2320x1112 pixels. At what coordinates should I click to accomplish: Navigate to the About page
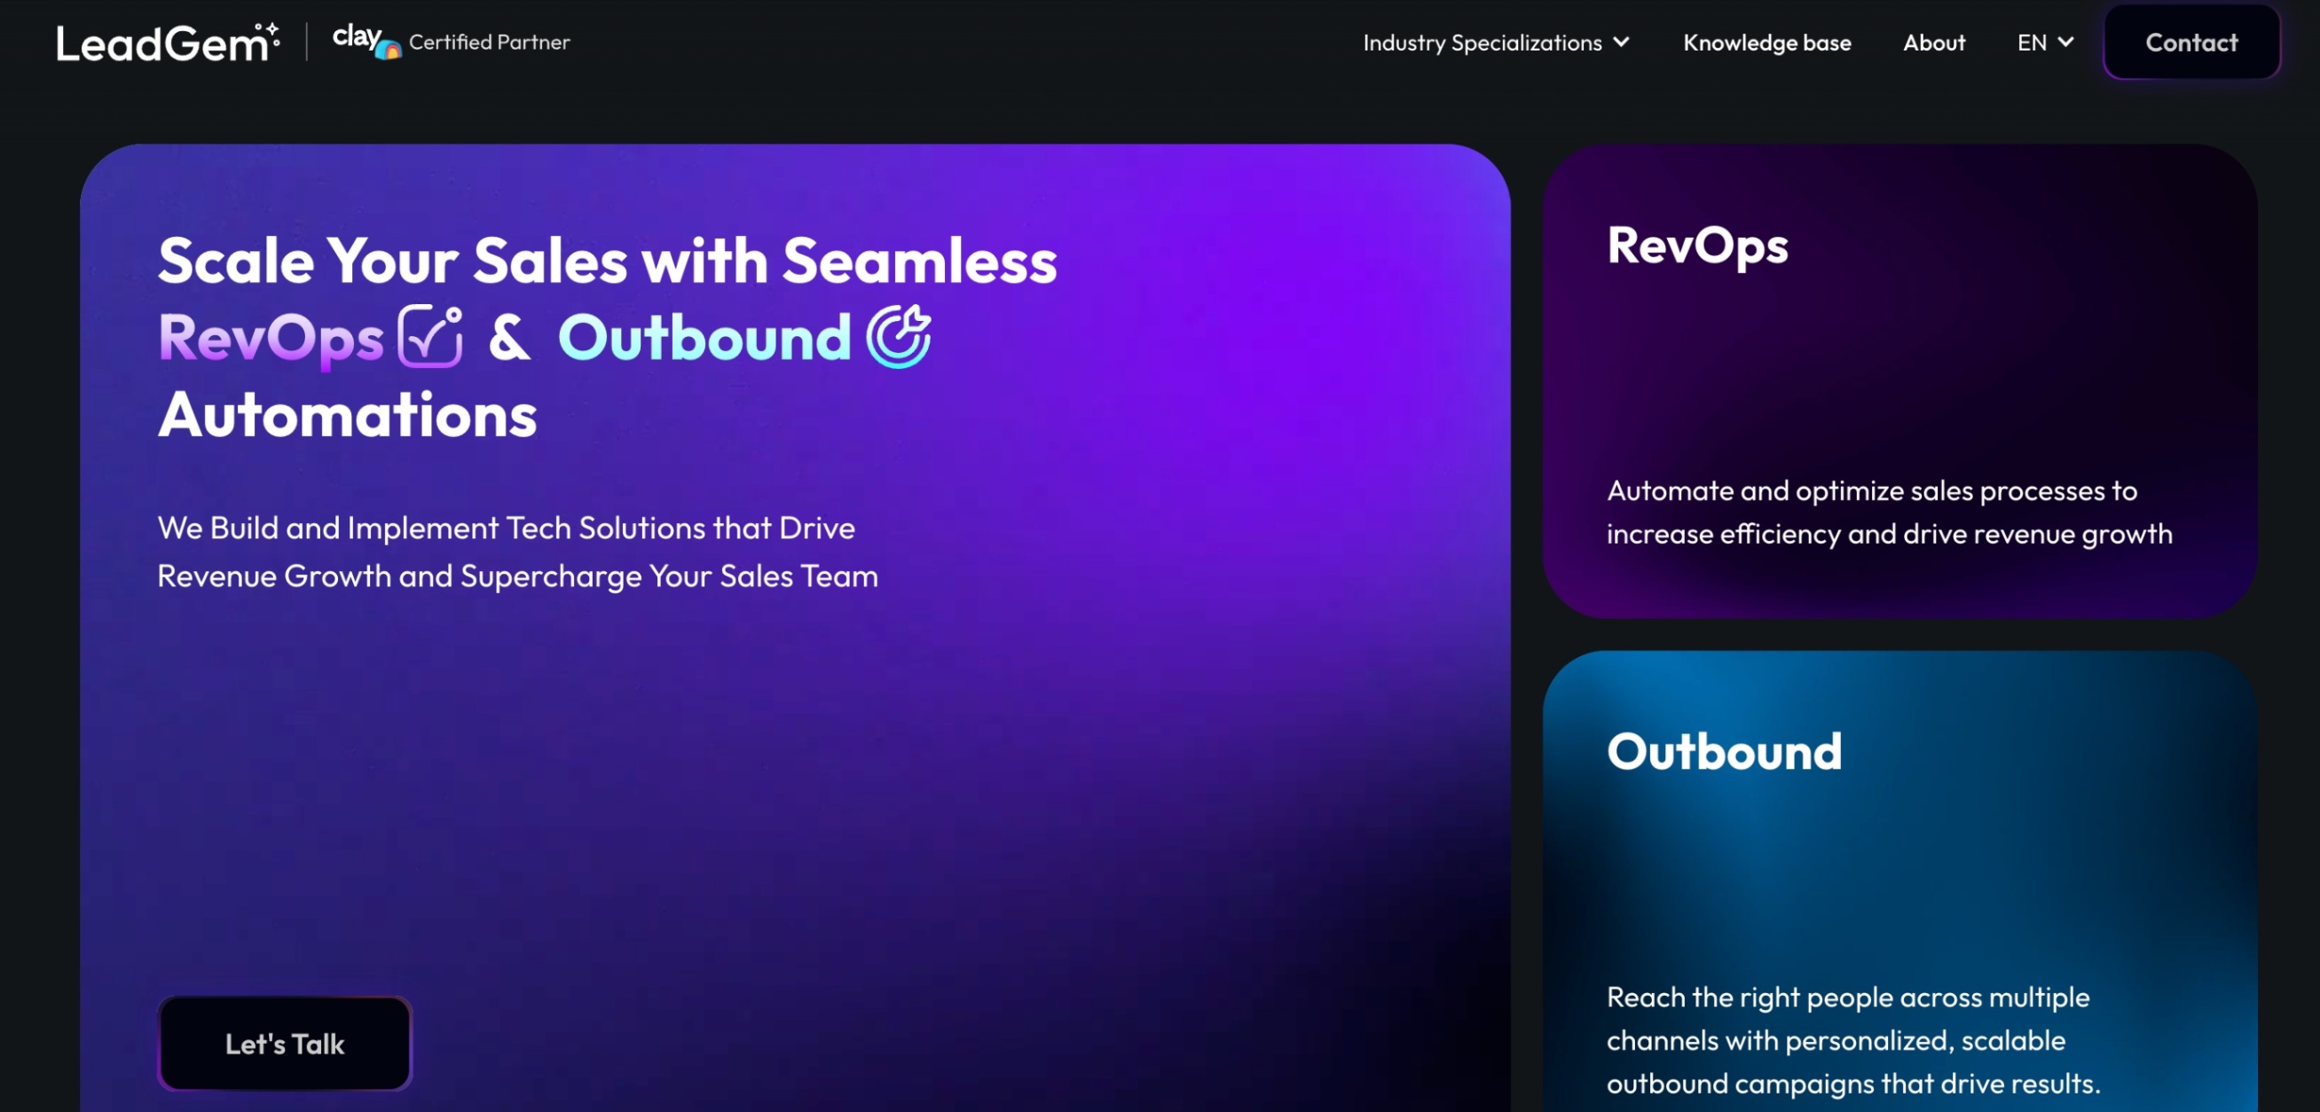click(1934, 43)
